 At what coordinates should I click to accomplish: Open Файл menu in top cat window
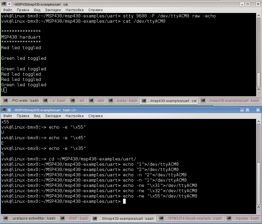click(8, 10)
